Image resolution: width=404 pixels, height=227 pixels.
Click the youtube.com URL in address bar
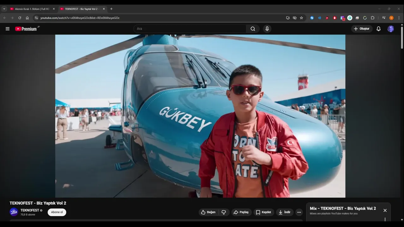pos(80,18)
